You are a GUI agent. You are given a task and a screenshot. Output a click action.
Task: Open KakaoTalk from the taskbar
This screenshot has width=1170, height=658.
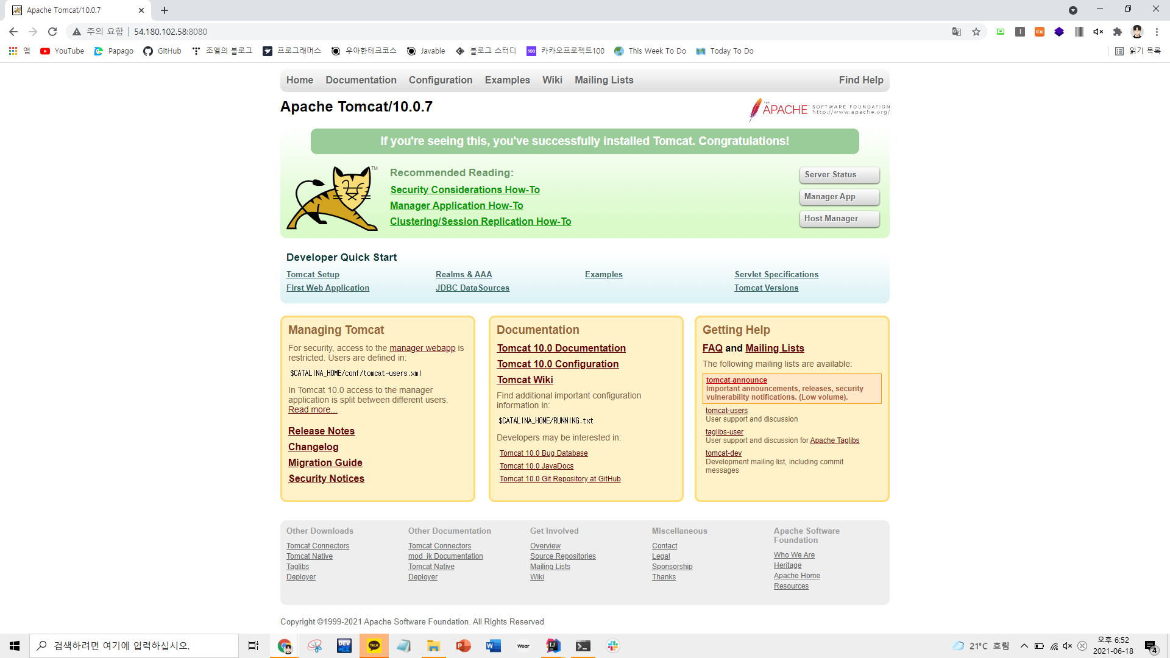click(x=374, y=646)
